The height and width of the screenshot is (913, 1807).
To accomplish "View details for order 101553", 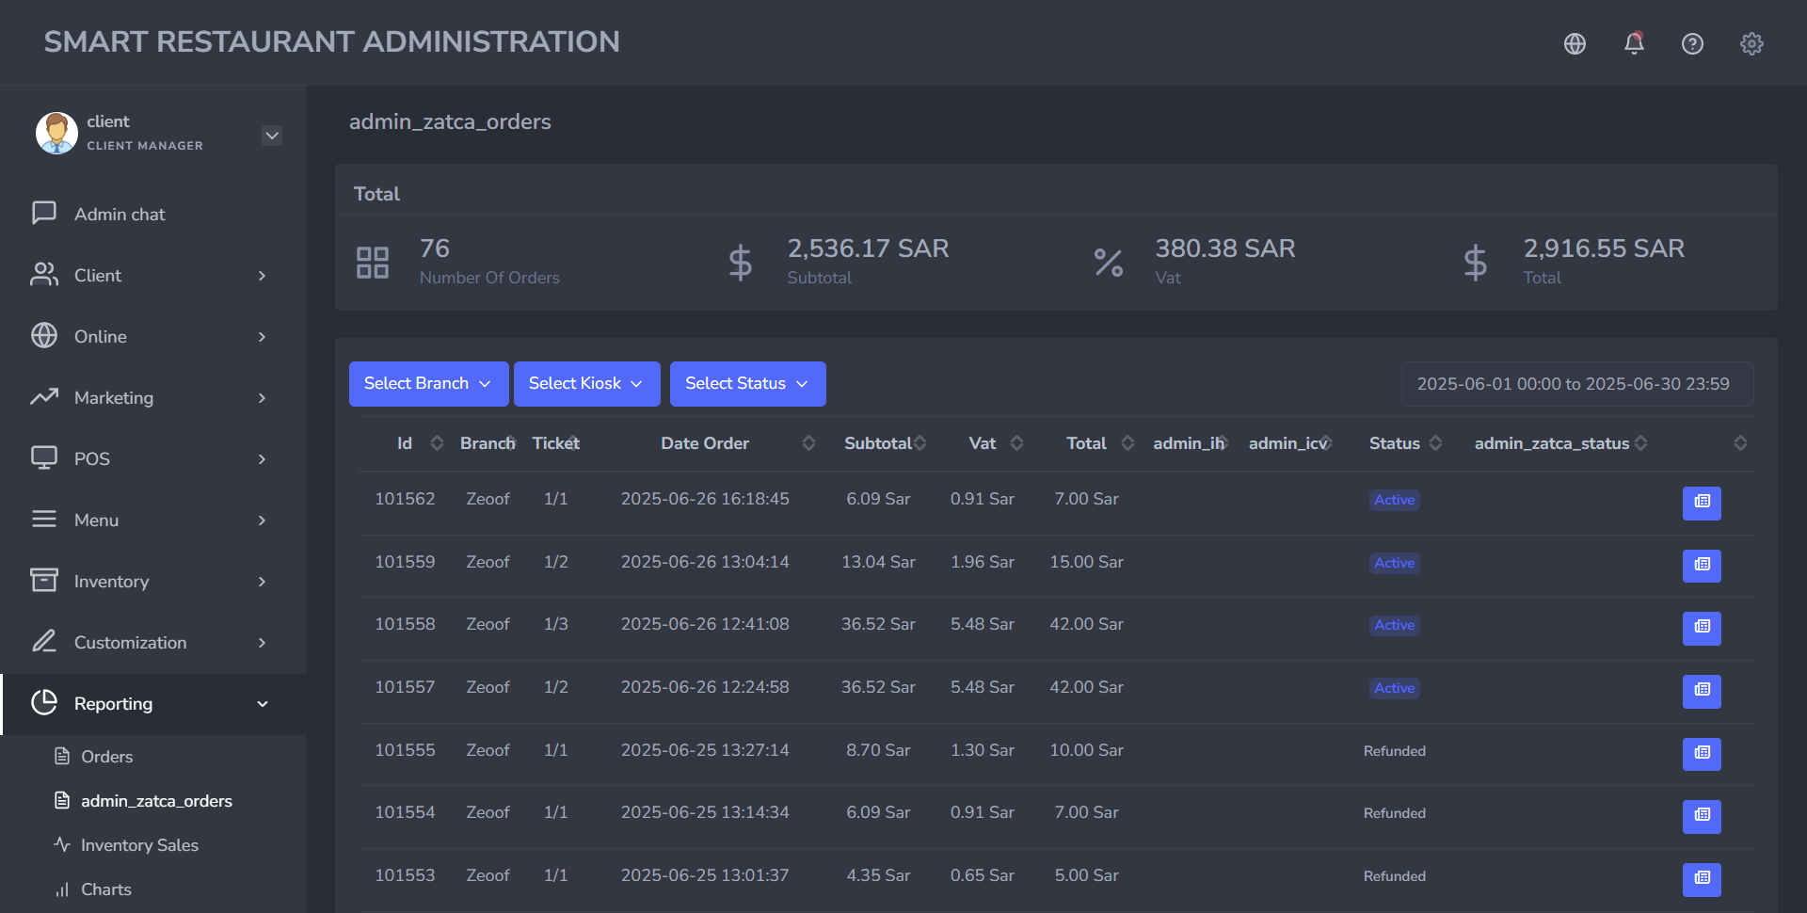I will [1702, 879].
